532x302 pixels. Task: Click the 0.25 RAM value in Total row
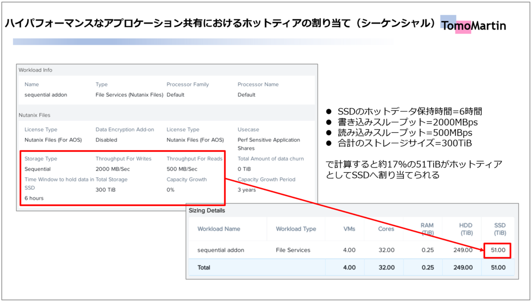click(x=428, y=267)
